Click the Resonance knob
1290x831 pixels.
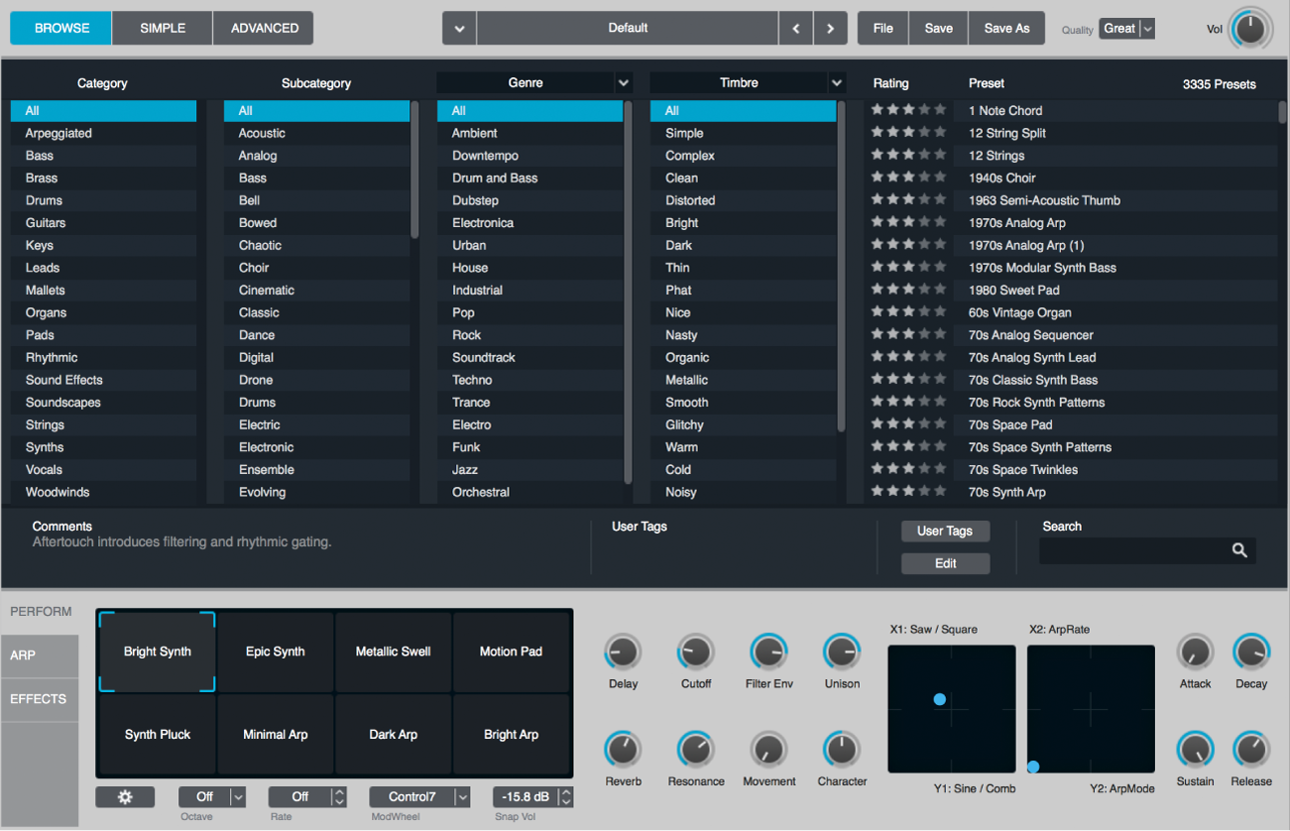[695, 750]
